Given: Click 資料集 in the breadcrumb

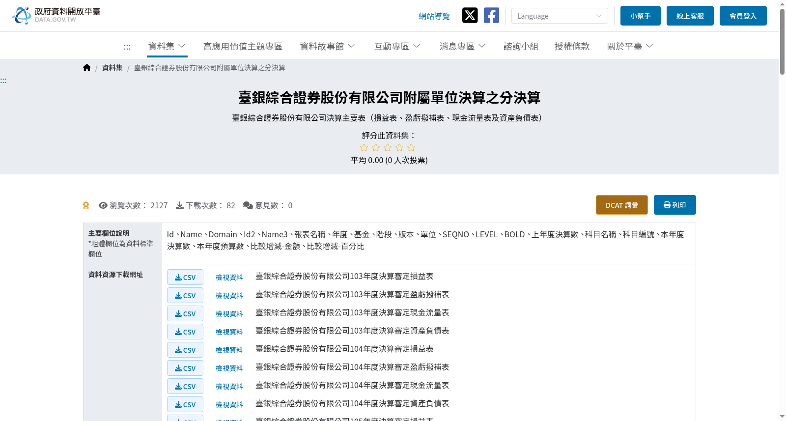Looking at the screenshot, I should tap(112, 68).
